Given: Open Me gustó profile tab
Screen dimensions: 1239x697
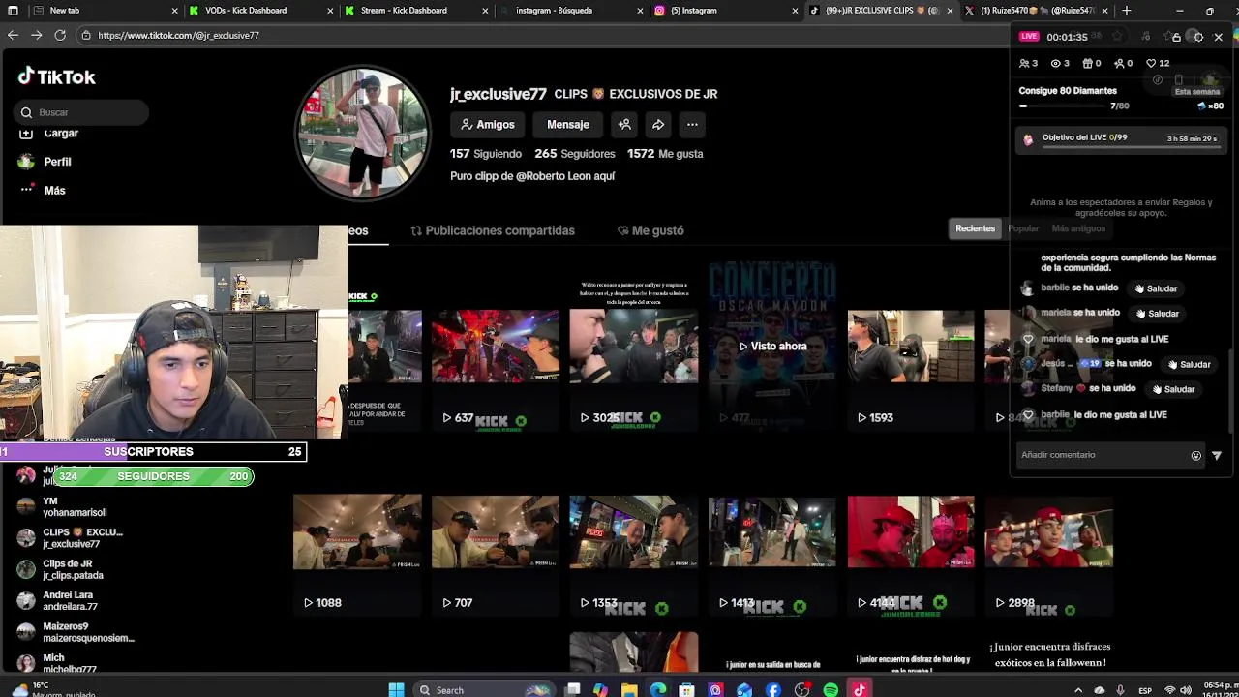Looking at the screenshot, I should pyautogui.click(x=650, y=230).
